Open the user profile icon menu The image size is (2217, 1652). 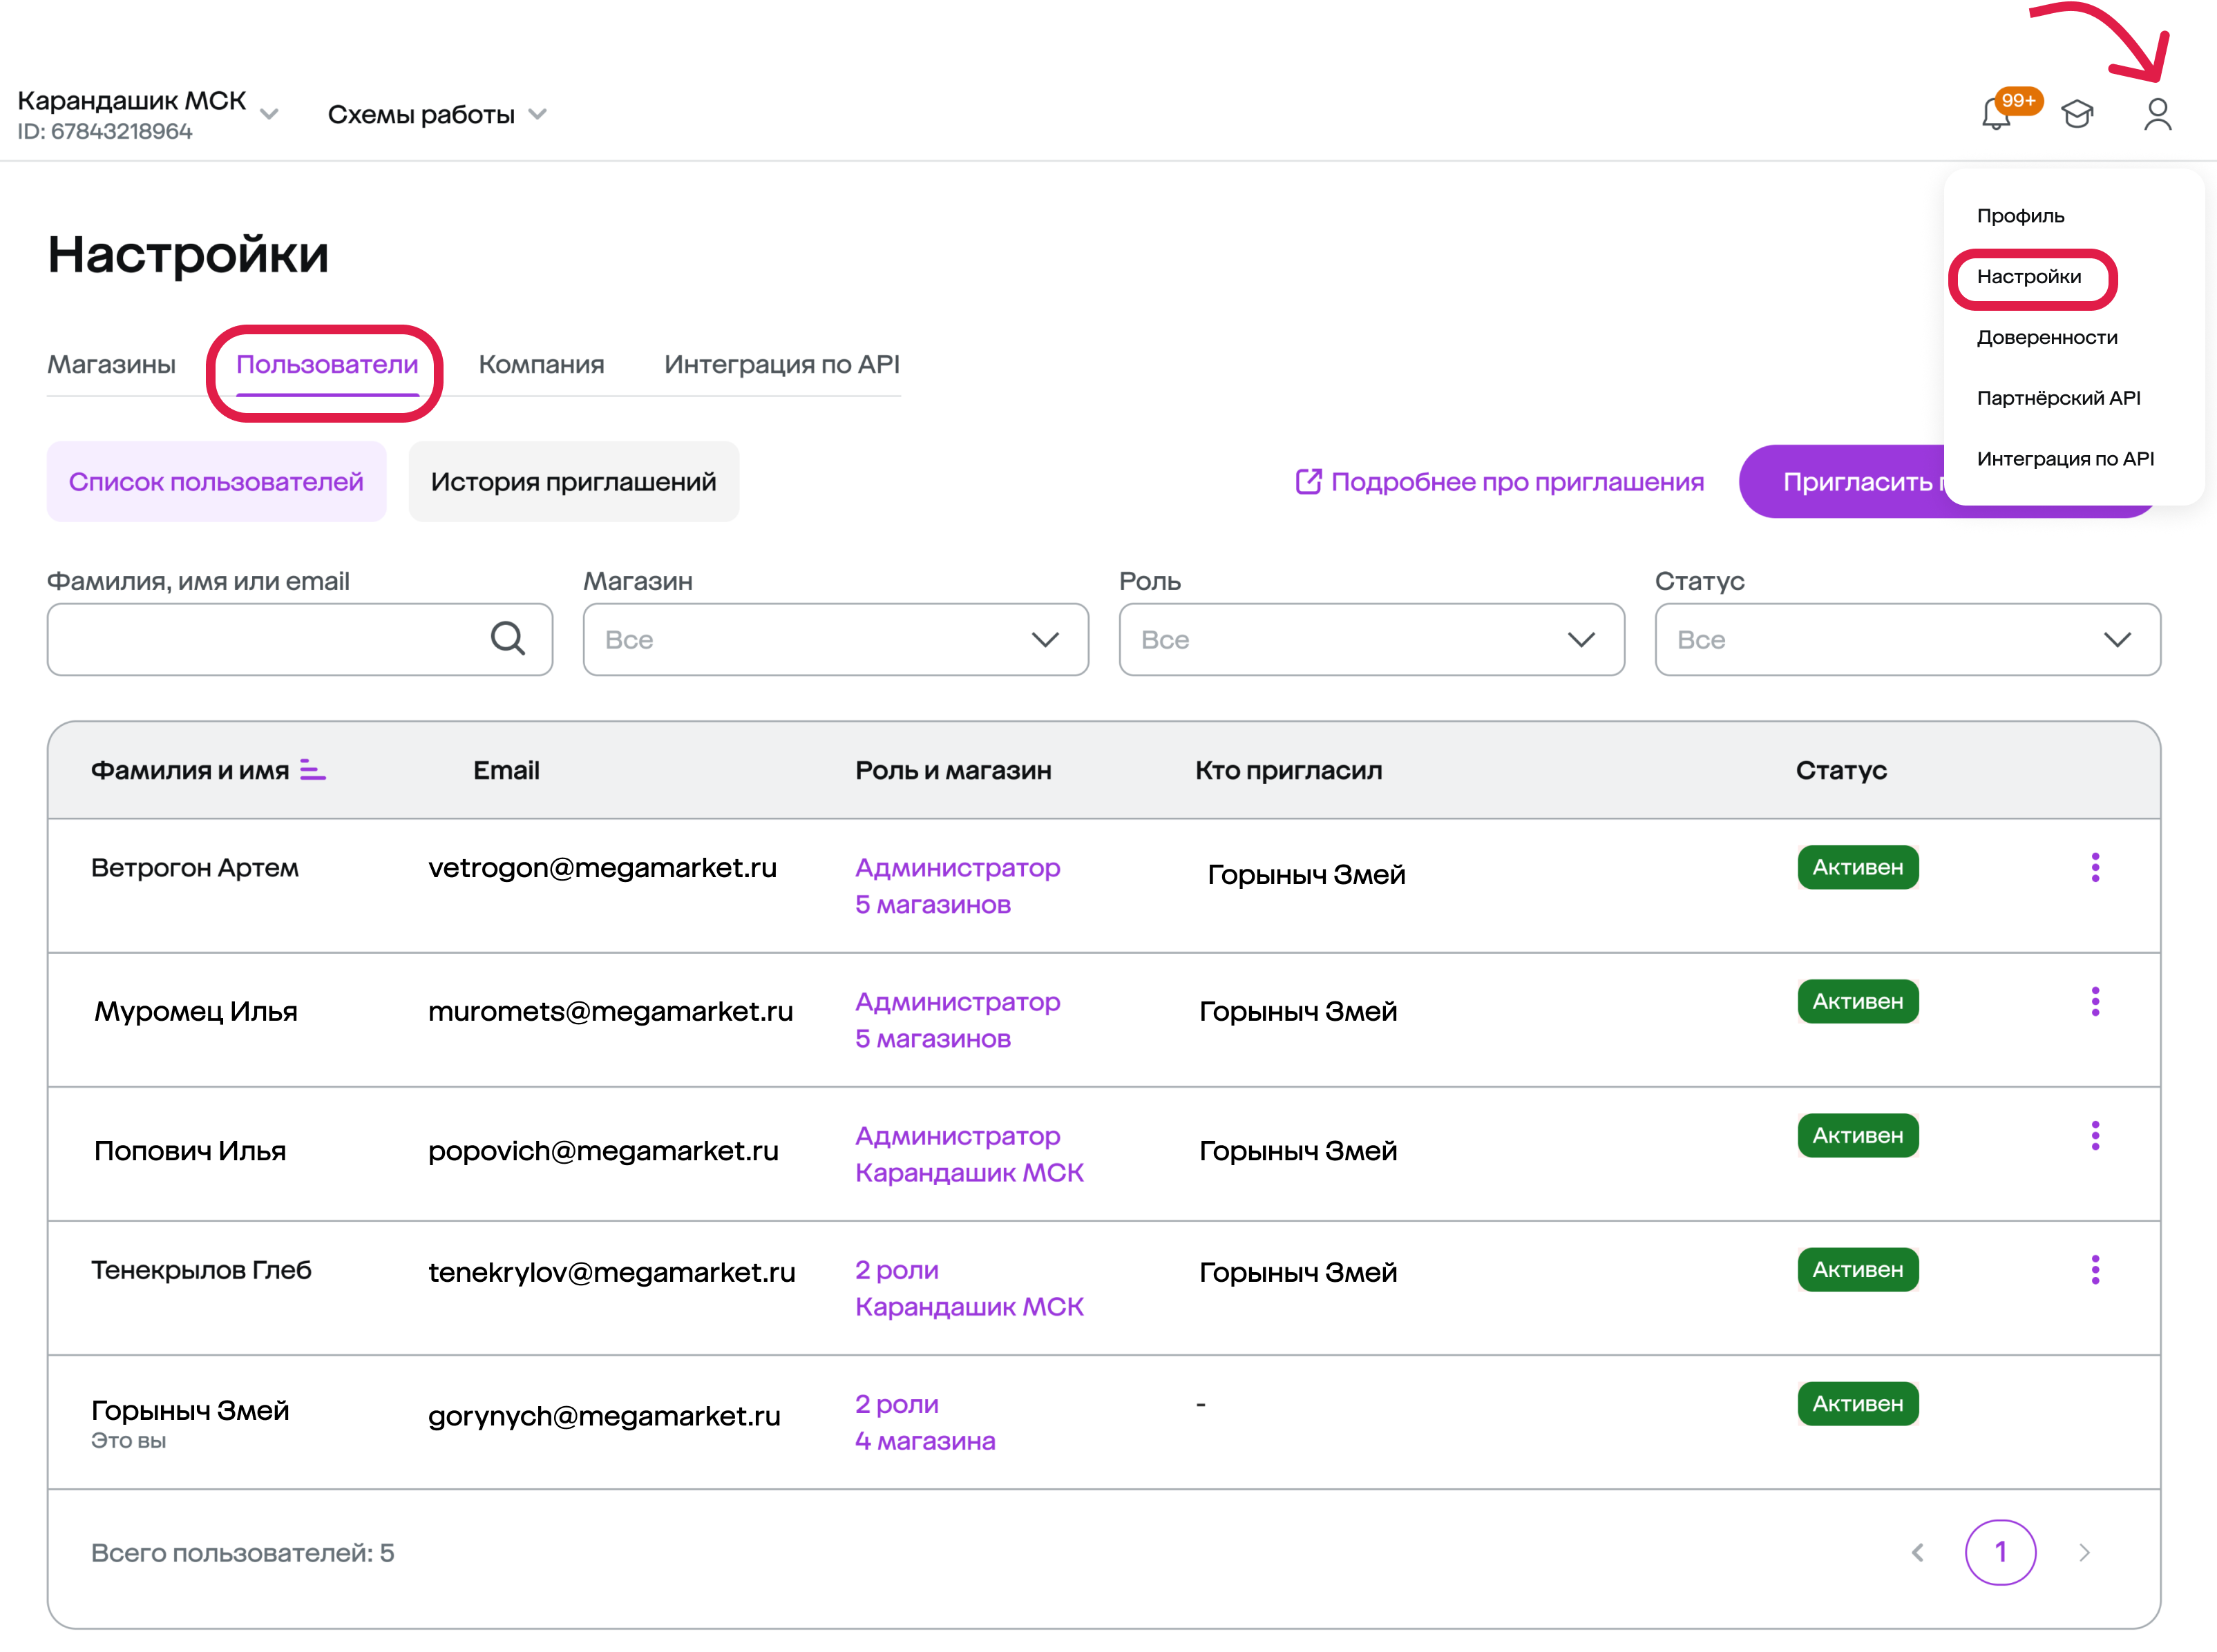(x=2157, y=114)
